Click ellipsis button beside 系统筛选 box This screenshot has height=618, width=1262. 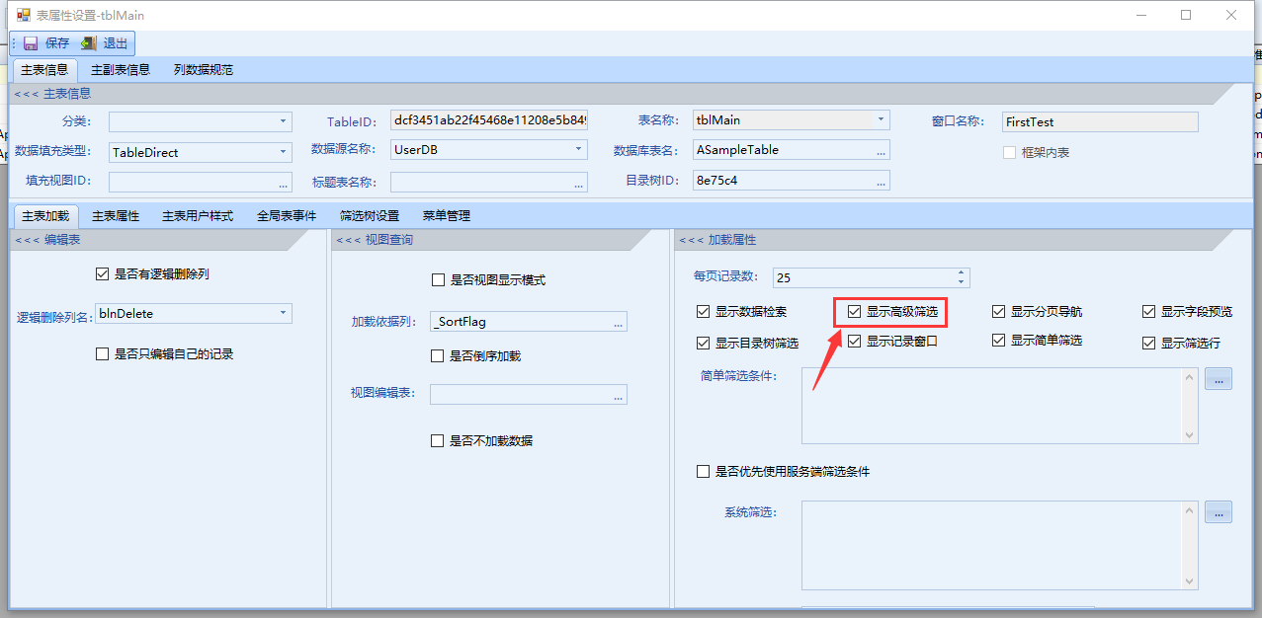coord(1219,512)
